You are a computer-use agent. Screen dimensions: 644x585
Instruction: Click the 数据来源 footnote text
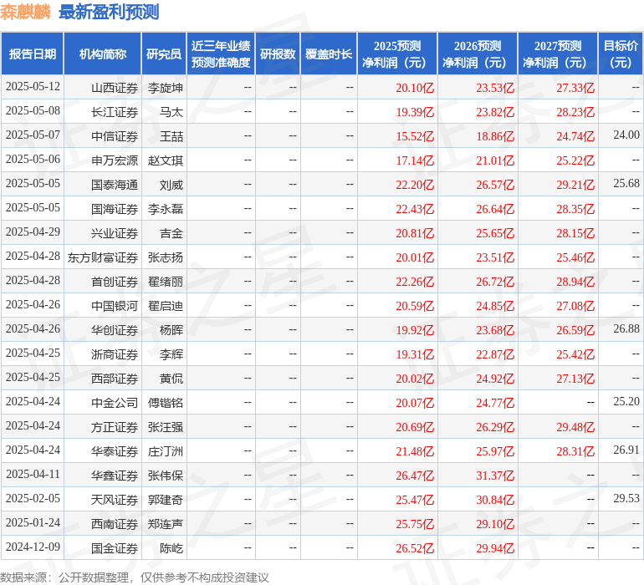pos(135,577)
